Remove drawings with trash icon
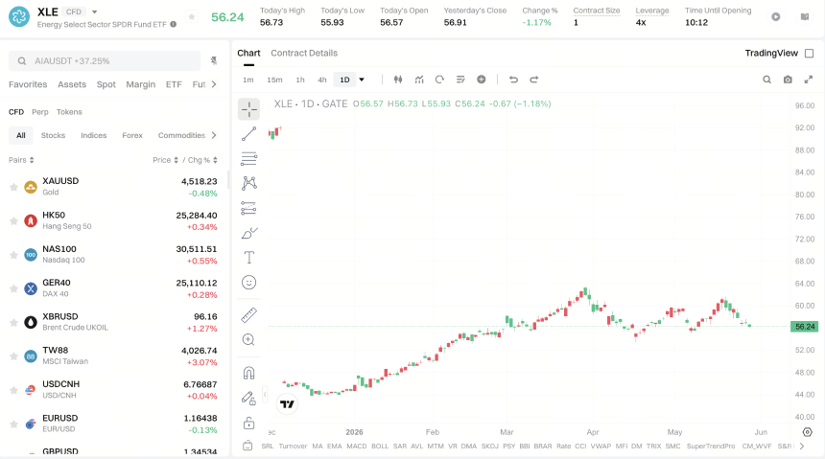This screenshot has height=459, width=825. 247,446
